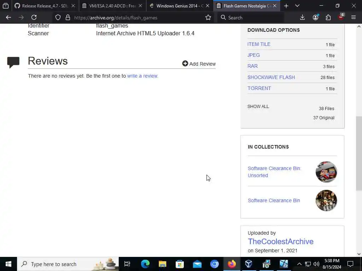Bookmark this page with the star icon

coord(208,18)
